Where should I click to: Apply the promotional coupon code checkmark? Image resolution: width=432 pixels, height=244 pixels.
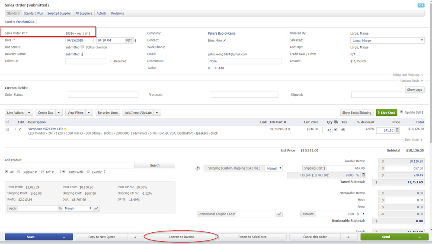279,214
